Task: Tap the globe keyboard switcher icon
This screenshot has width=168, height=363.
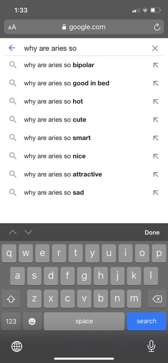Action: click(x=17, y=346)
